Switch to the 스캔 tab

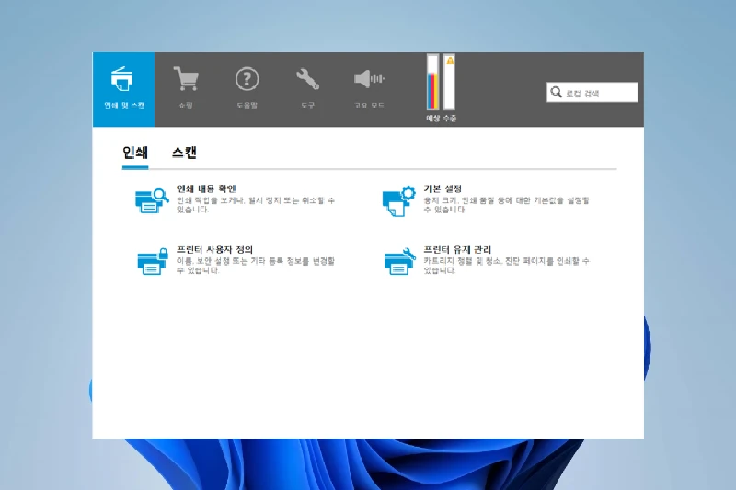[184, 153]
